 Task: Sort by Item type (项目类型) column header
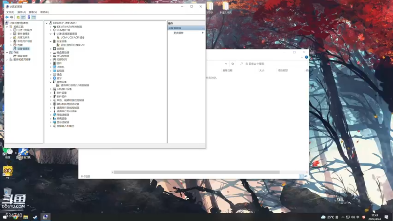click(x=283, y=70)
